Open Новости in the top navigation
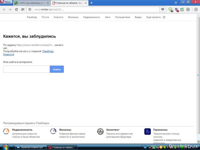Viewport: 200px width, 150px height. click(58, 17)
